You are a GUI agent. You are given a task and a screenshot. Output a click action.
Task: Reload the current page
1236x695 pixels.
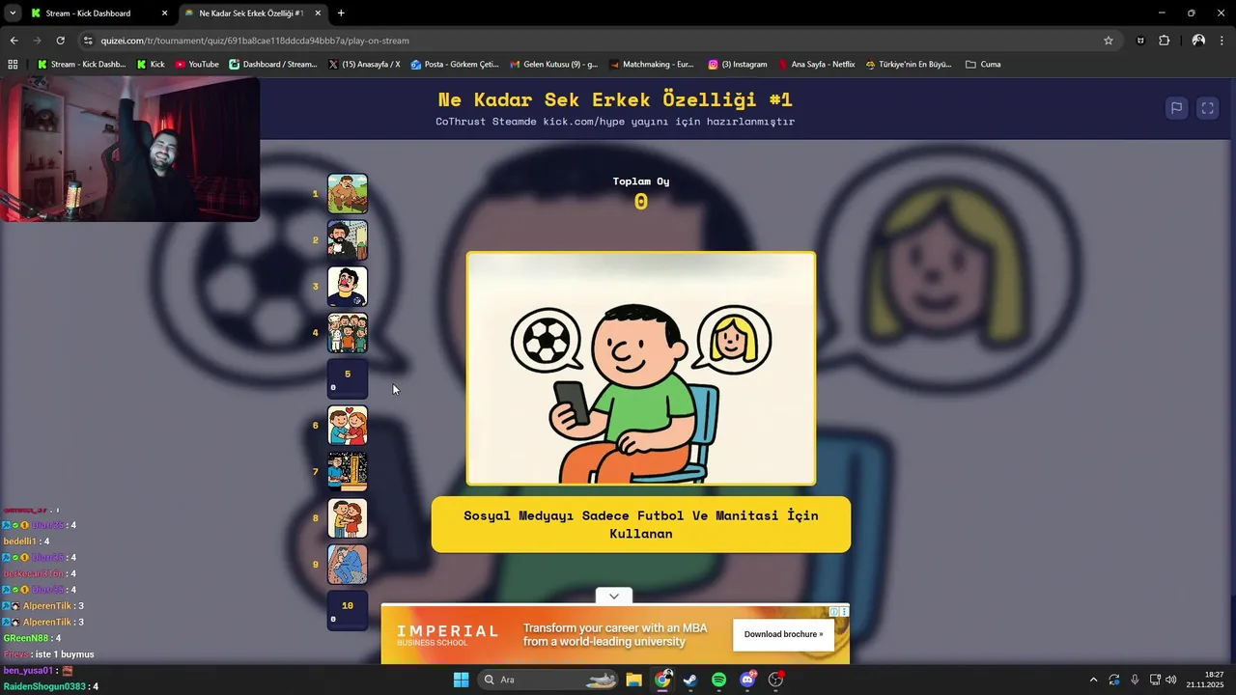click(60, 41)
